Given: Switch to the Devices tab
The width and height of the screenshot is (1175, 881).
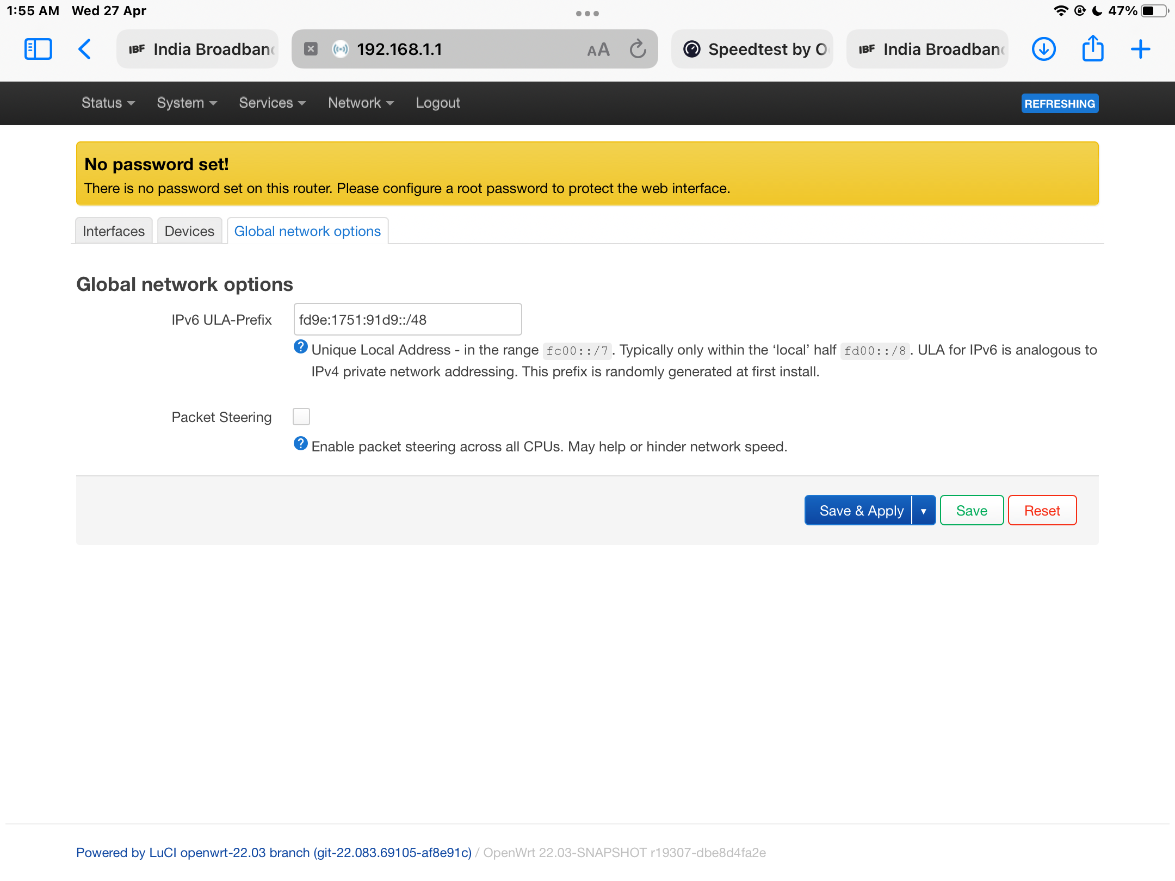Looking at the screenshot, I should [189, 231].
